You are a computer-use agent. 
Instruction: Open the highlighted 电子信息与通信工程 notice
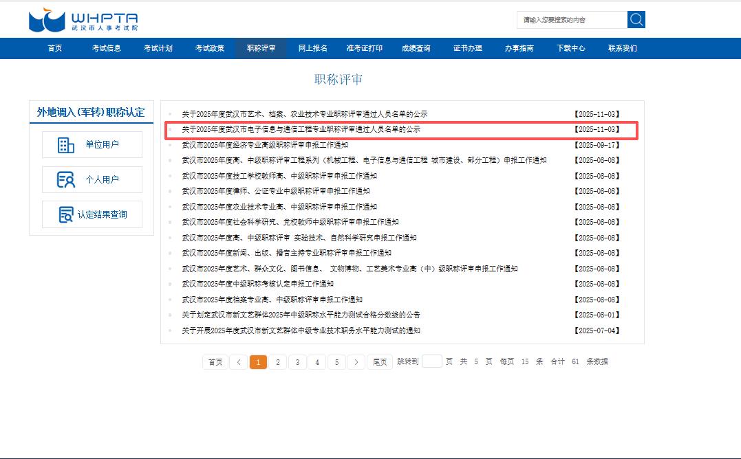(301, 129)
